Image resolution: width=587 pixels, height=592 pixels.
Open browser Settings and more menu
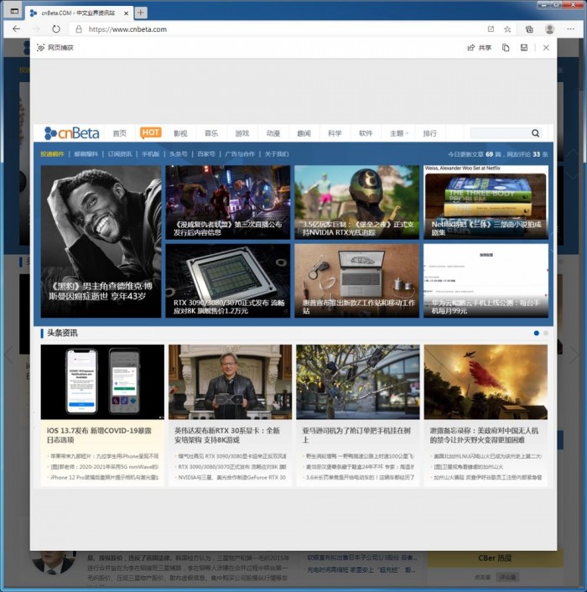pyautogui.click(x=570, y=29)
